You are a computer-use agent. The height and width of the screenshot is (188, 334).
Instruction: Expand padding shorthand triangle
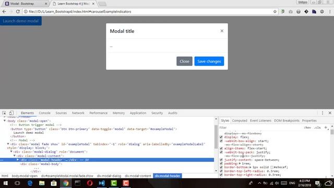(240, 163)
